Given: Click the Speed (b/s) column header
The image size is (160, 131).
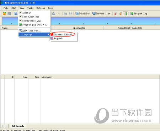Looking at the screenshot, I should coord(117,28).
